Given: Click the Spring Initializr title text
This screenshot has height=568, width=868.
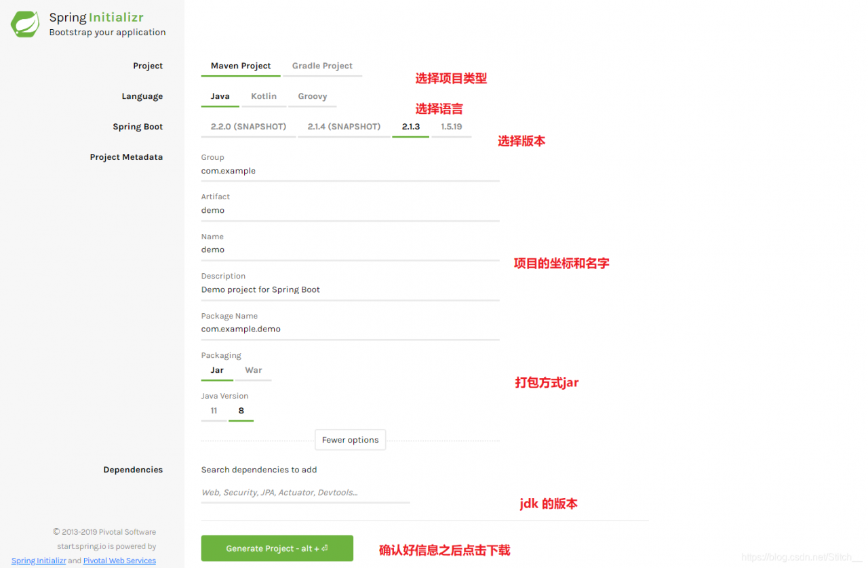Looking at the screenshot, I should pyautogui.click(x=96, y=18).
